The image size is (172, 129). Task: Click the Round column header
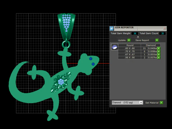[x=130, y=45]
